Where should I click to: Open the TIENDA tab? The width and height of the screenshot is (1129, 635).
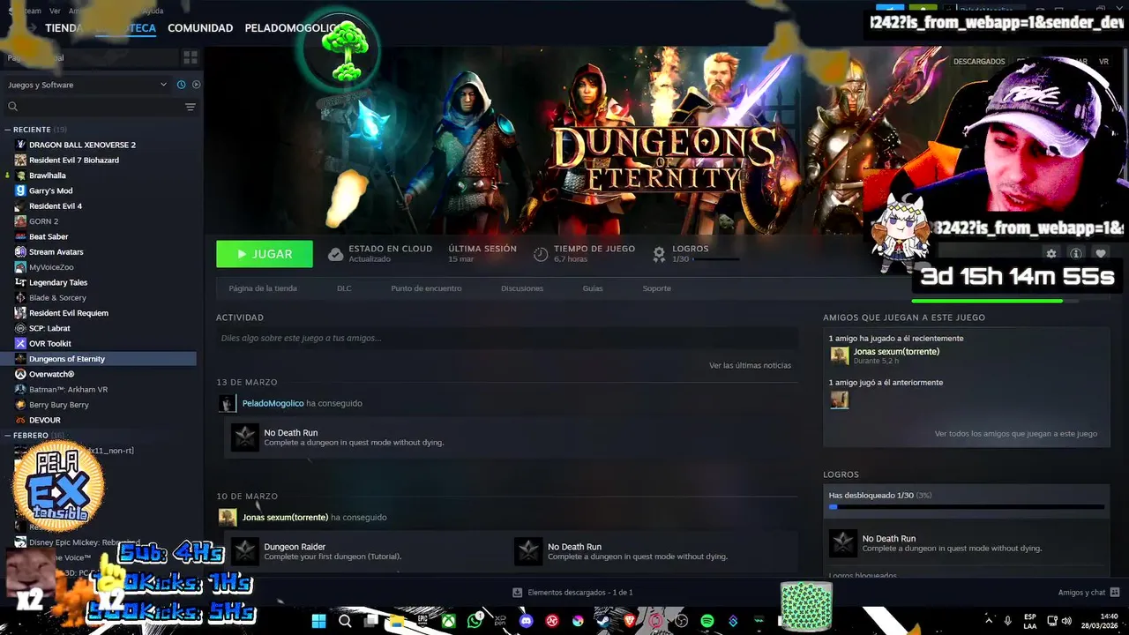click(x=64, y=28)
